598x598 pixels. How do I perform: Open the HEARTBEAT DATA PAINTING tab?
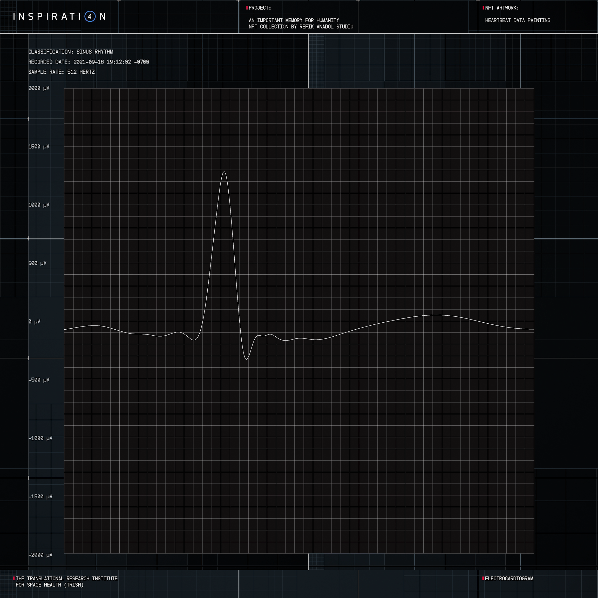tap(518, 21)
